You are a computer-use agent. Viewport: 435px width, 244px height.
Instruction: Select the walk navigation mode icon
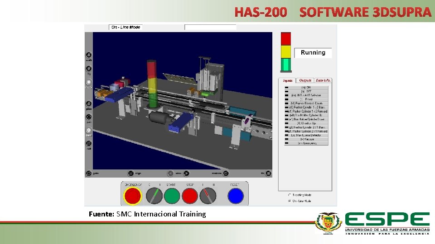pos(89,55)
